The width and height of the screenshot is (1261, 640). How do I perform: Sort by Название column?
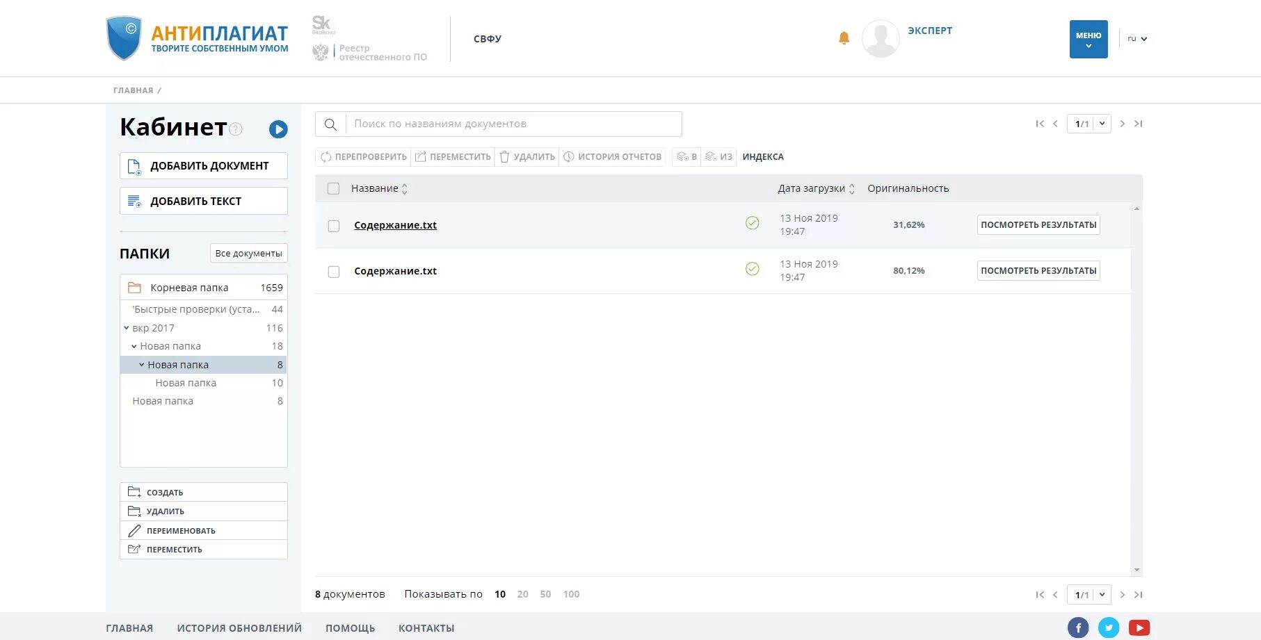(x=379, y=188)
